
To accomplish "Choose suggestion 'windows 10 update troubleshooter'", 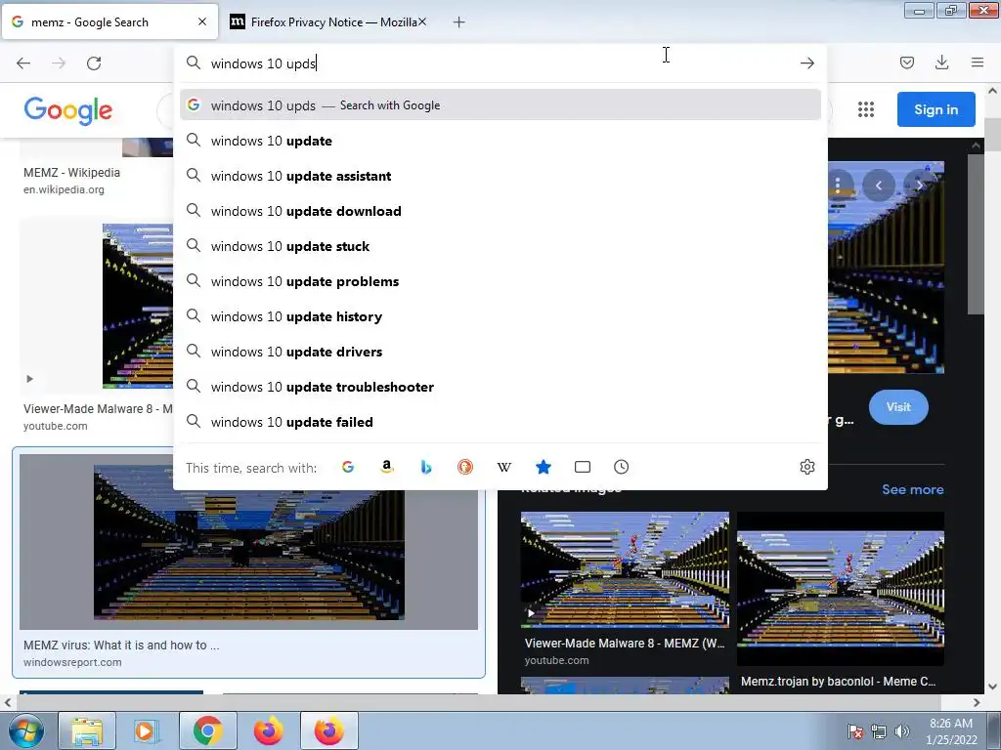I will (500, 387).
